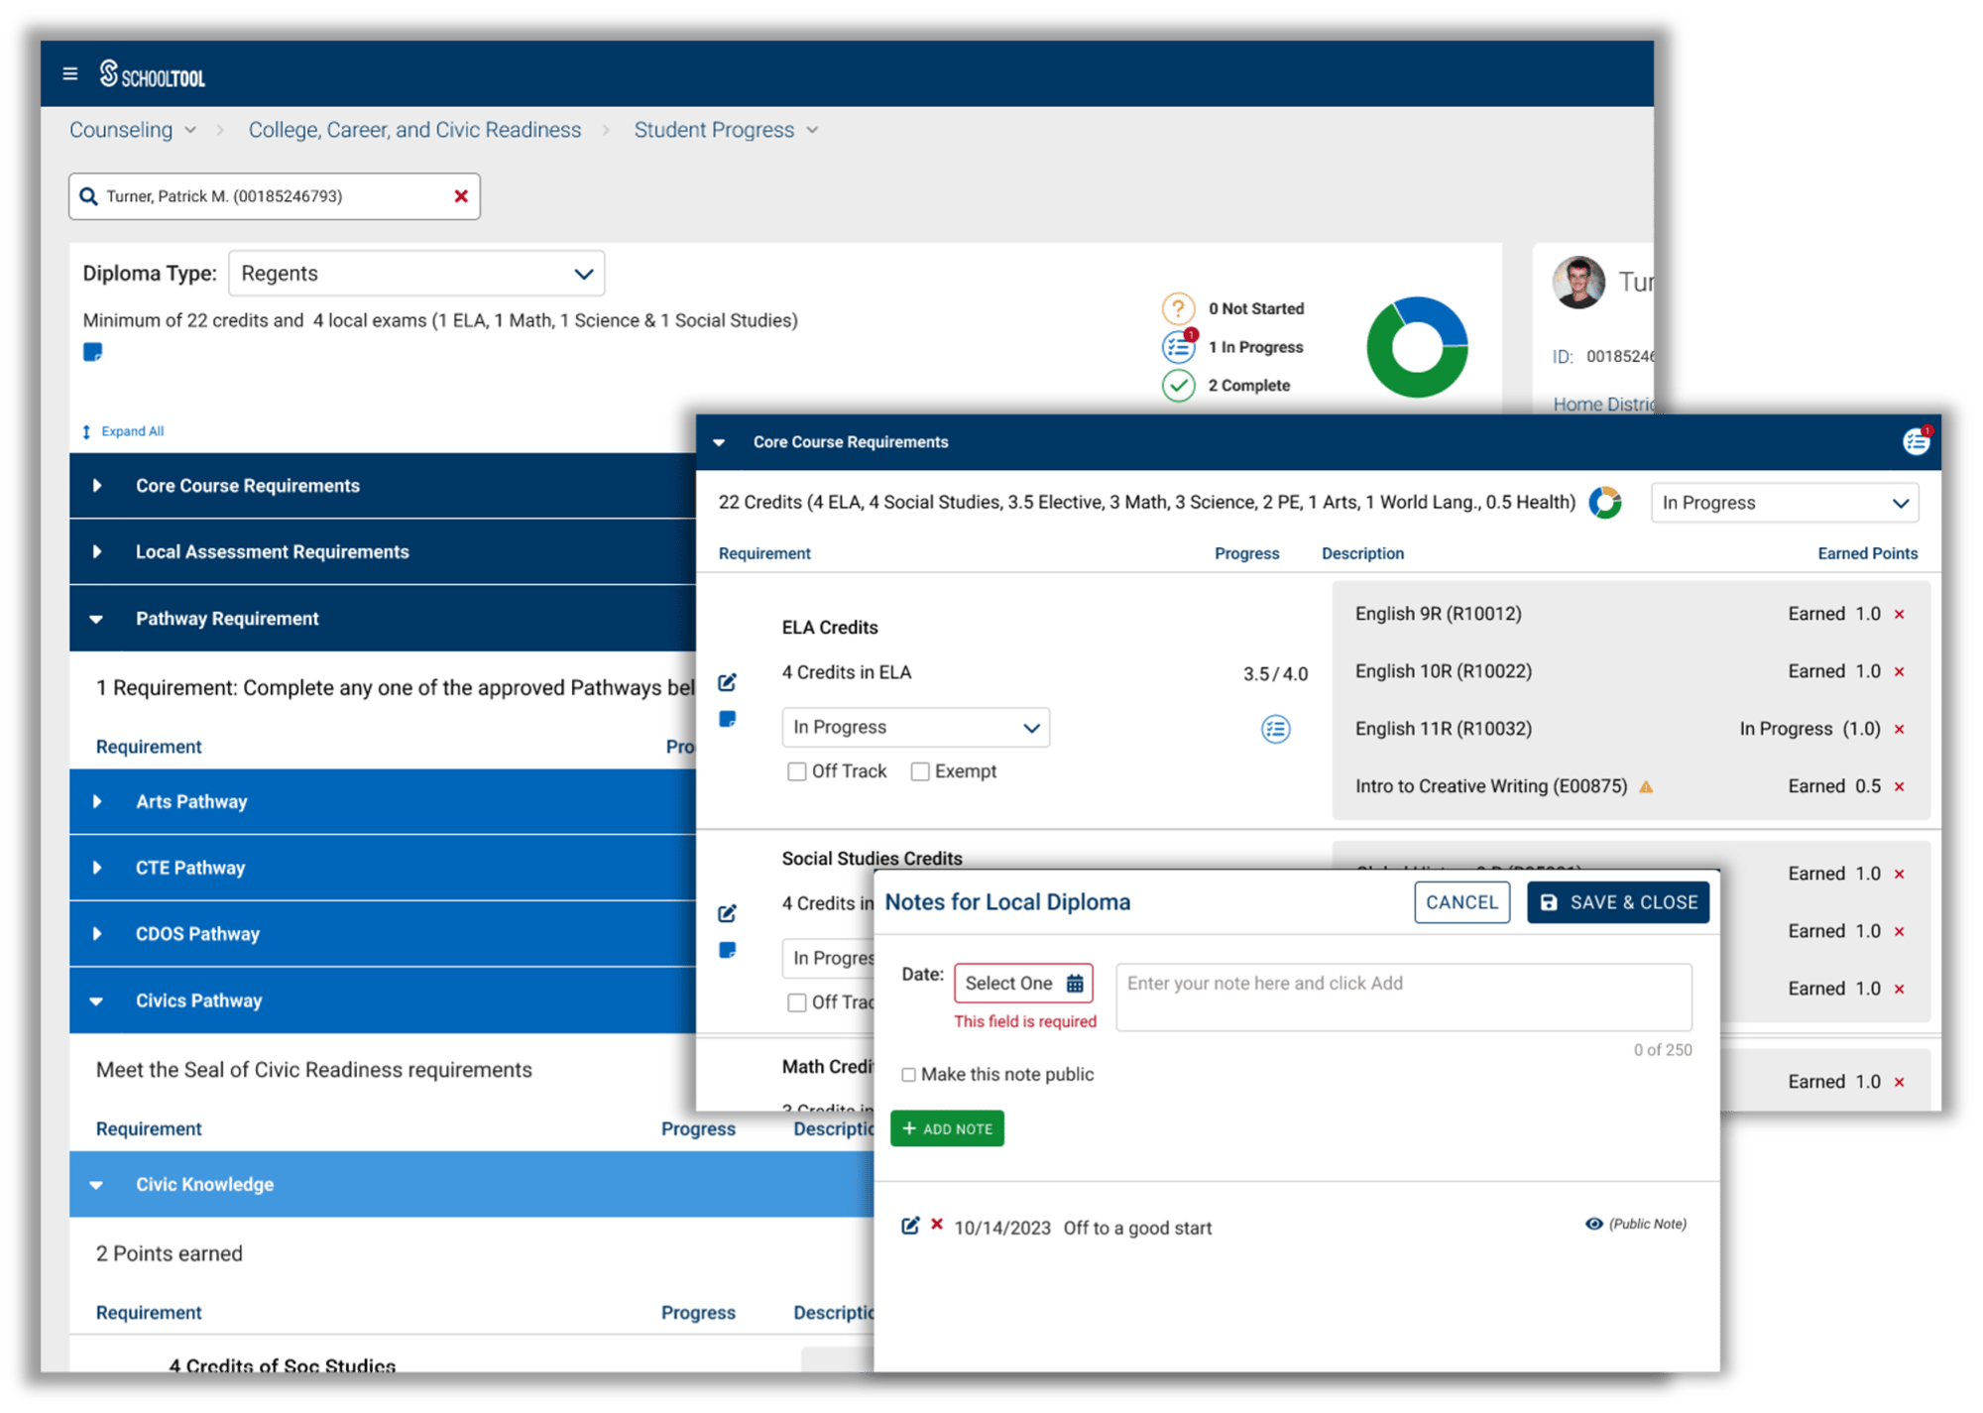
Task: Open the Diploma Type Regents dropdown
Action: tap(416, 274)
